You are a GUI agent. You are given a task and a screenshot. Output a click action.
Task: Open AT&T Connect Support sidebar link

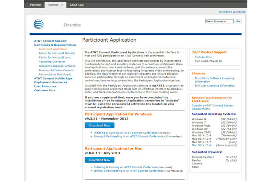click(x=50, y=41)
